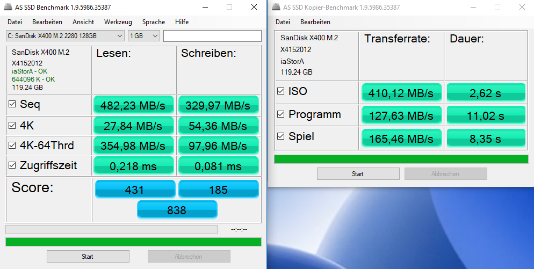Click the Lesen column header
Image resolution: width=534 pixels, height=269 pixels.
114,53
